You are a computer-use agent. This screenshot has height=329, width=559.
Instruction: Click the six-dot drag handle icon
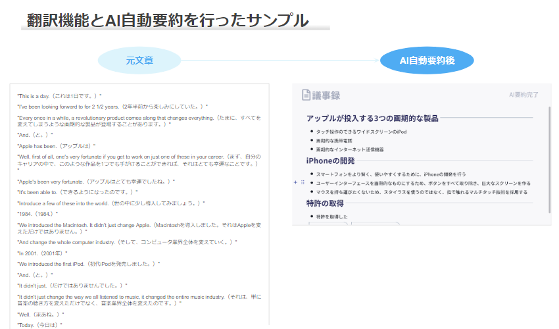click(x=302, y=183)
